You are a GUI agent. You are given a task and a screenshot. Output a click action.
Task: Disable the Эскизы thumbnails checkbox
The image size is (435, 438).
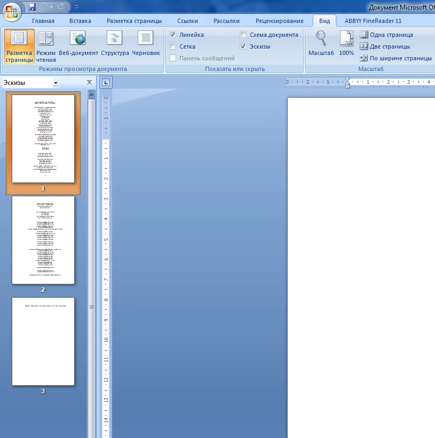pos(243,46)
